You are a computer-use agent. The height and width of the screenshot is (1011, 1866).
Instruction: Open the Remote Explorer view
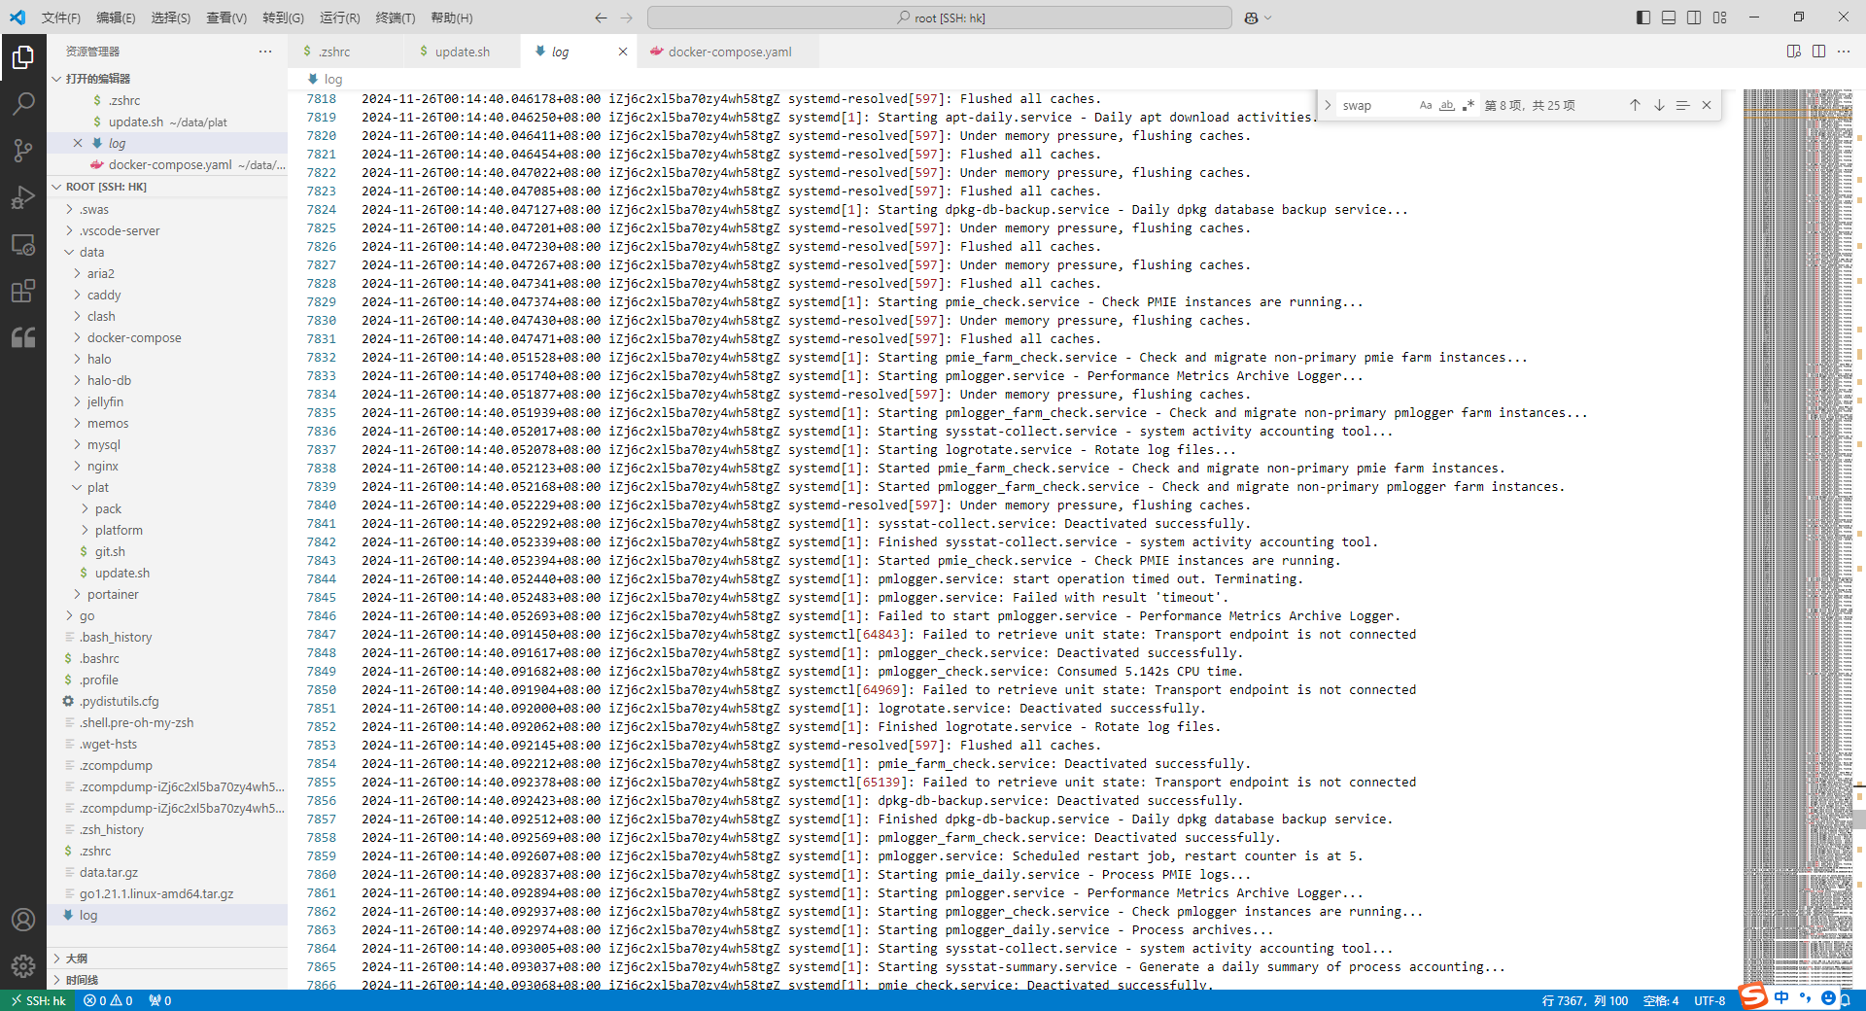23,245
